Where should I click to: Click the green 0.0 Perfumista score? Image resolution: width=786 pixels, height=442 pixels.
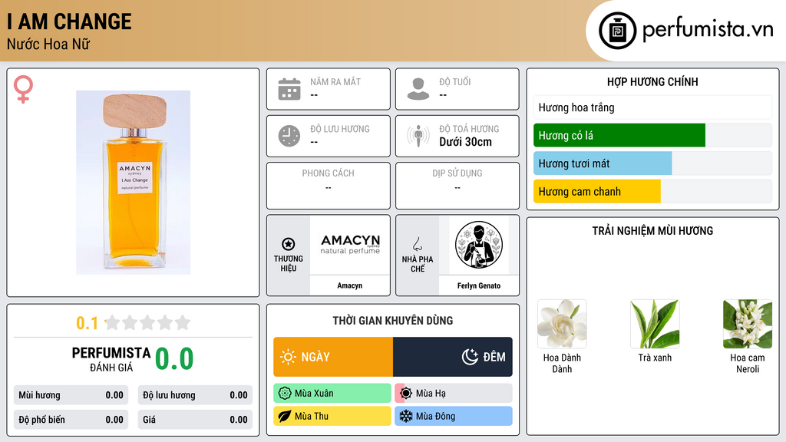click(x=174, y=359)
